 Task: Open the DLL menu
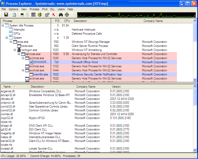click(x=52, y=9)
